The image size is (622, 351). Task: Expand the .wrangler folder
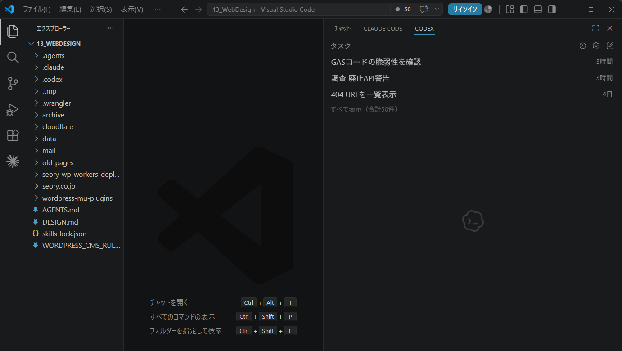tap(75, 103)
